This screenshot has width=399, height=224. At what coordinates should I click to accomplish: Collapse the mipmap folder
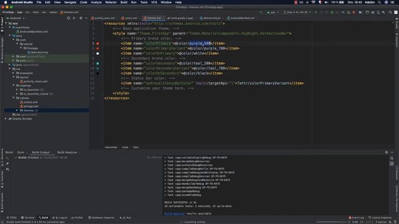(14, 85)
